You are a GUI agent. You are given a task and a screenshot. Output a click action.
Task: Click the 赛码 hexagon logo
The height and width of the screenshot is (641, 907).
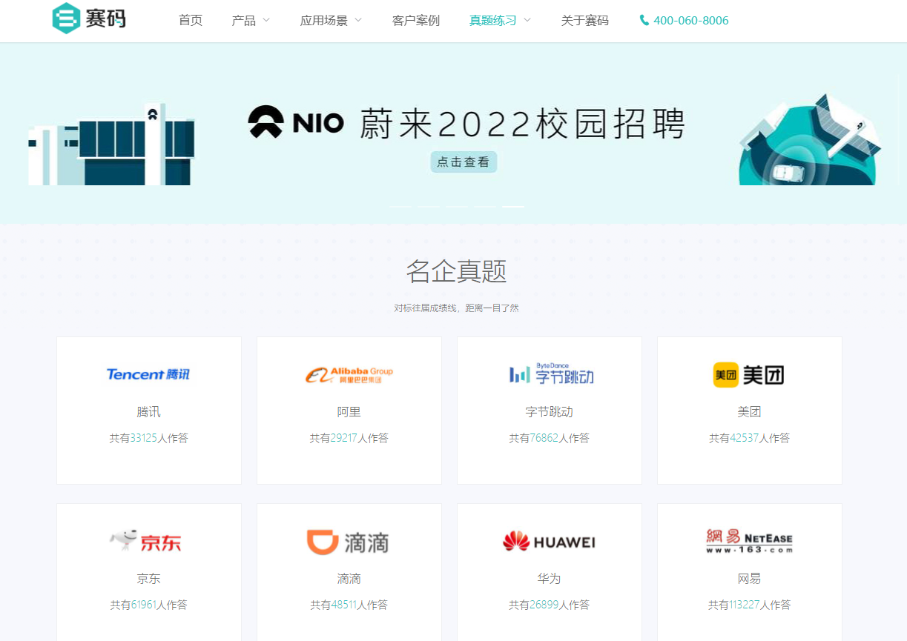pyautogui.click(x=66, y=19)
